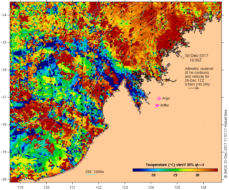
Task: Click the latitude label -17
Action: pos(3,97)
